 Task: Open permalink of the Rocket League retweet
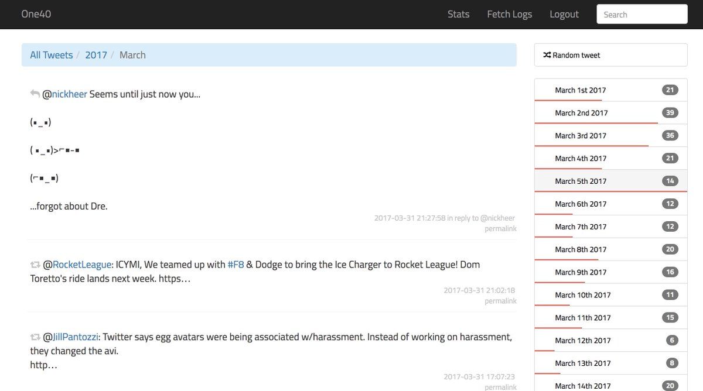click(x=500, y=301)
